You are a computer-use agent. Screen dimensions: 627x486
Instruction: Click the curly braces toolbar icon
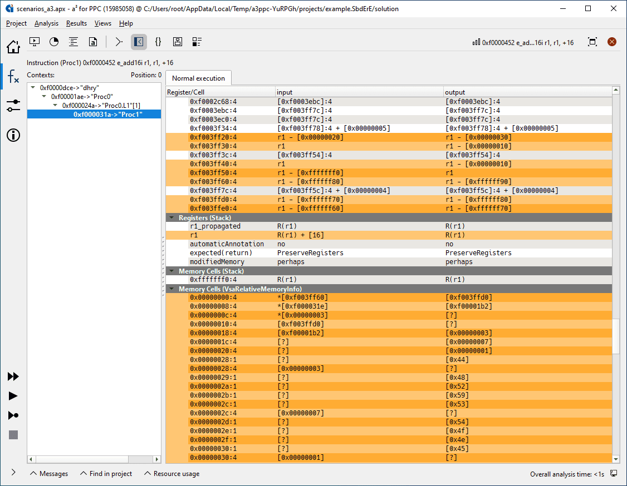[x=158, y=42]
